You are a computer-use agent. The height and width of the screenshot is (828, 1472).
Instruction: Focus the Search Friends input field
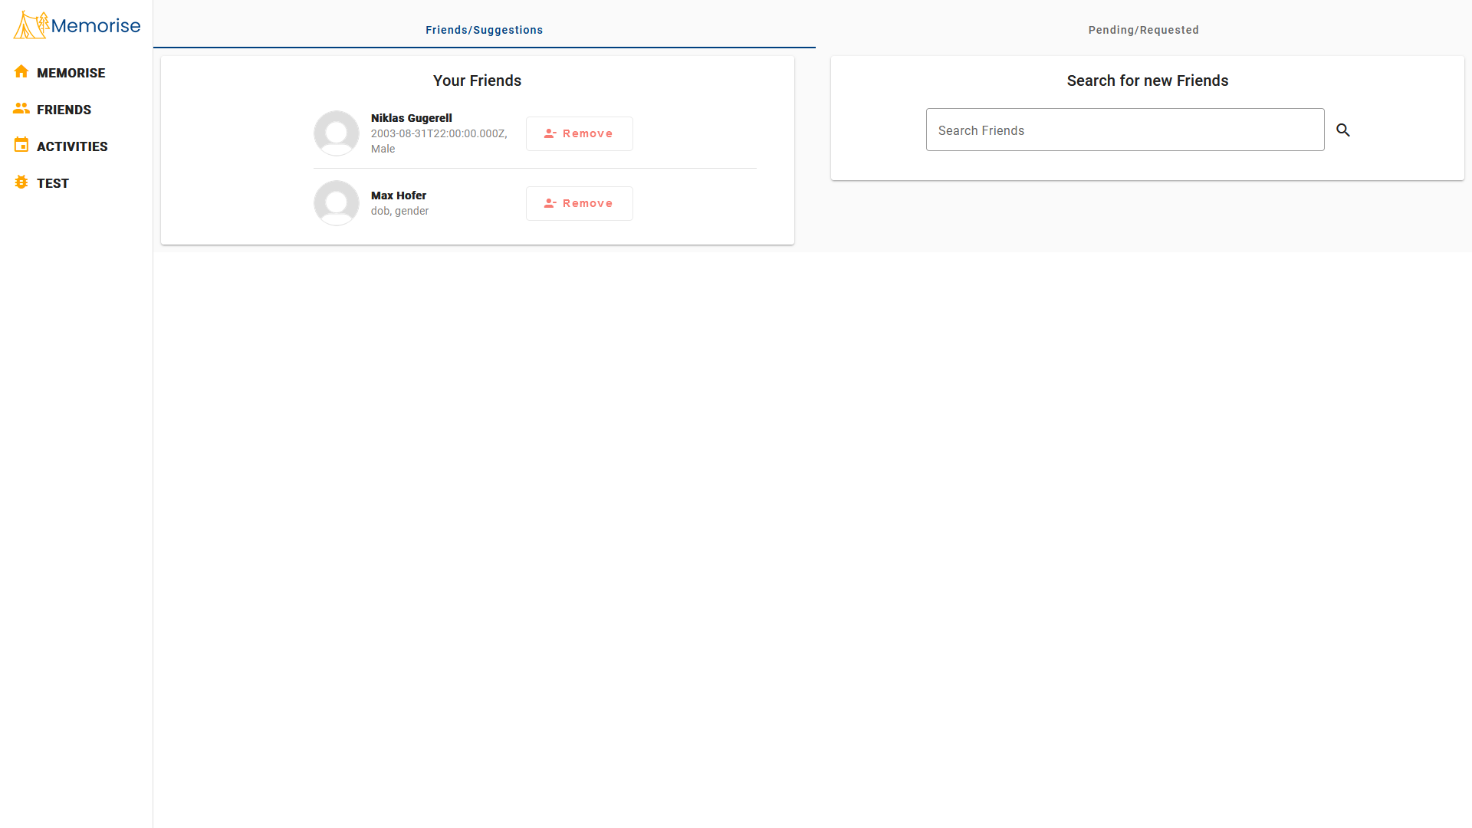click(1125, 130)
